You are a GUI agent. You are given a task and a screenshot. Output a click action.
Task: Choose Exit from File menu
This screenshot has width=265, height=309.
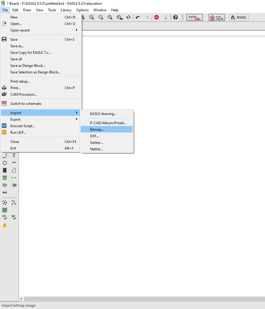pyautogui.click(x=40, y=148)
